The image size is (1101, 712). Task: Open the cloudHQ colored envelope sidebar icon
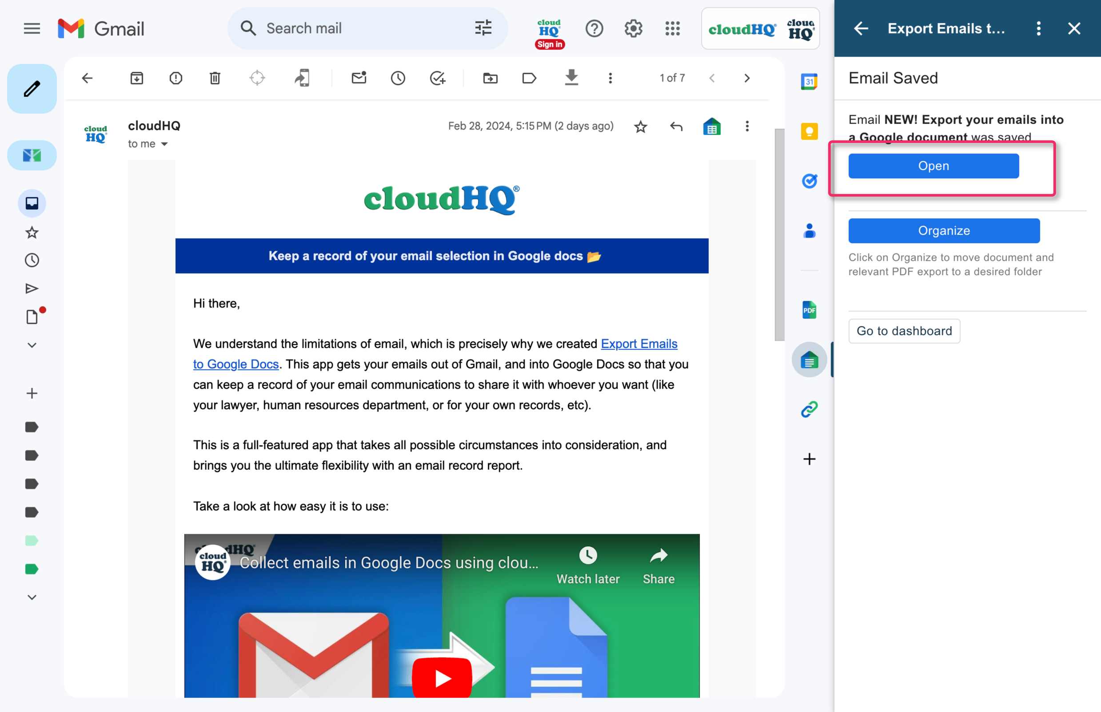32,155
